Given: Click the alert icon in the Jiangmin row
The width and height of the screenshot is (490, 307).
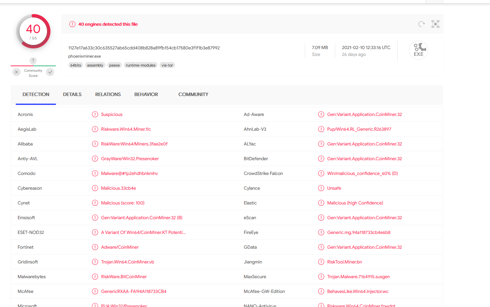Looking at the screenshot, I should point(321,262).
